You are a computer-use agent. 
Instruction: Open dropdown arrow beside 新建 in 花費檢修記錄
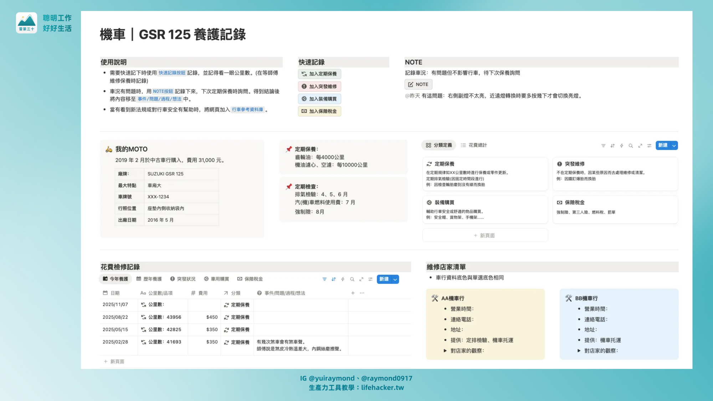(395, 279)
